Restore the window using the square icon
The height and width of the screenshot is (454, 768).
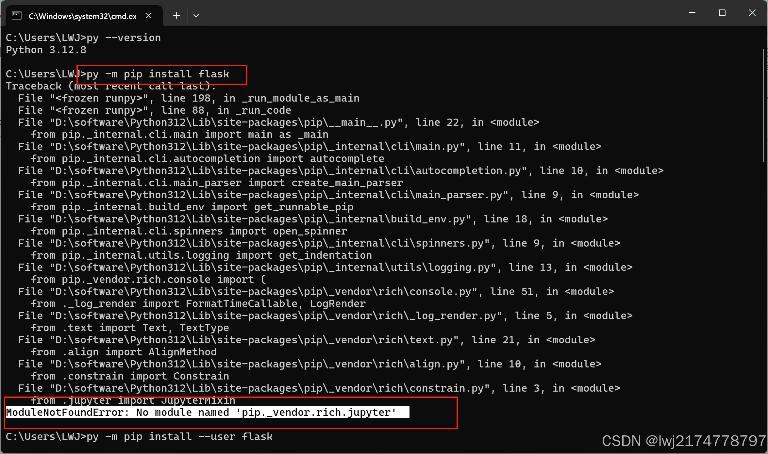click(722, 13)
